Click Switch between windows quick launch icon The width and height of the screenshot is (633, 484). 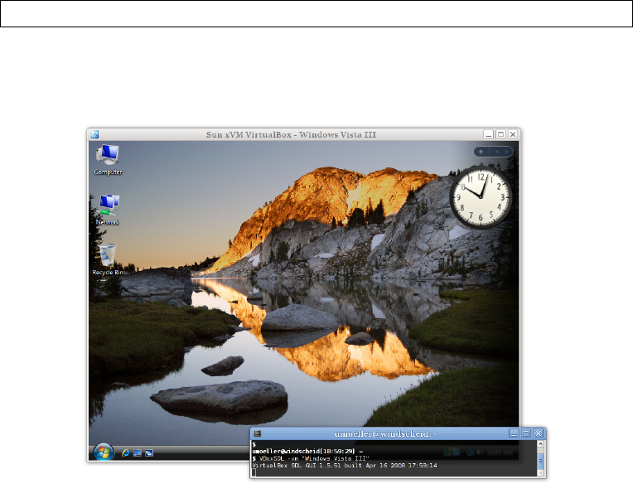[149, 453]
